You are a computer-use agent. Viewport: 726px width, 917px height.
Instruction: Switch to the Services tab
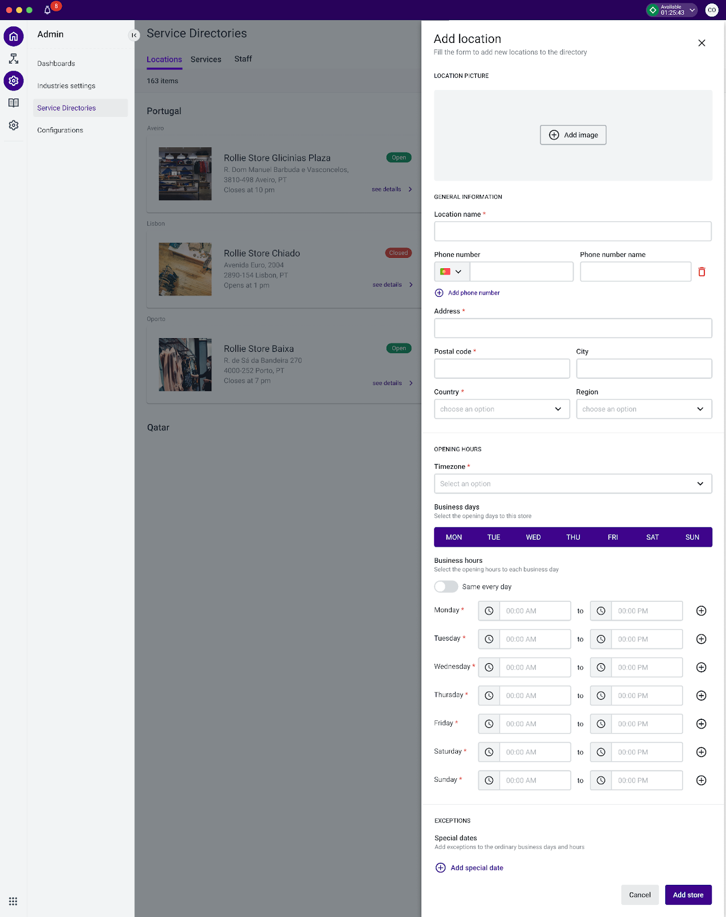pyautogui.click(x=206, y=59)
